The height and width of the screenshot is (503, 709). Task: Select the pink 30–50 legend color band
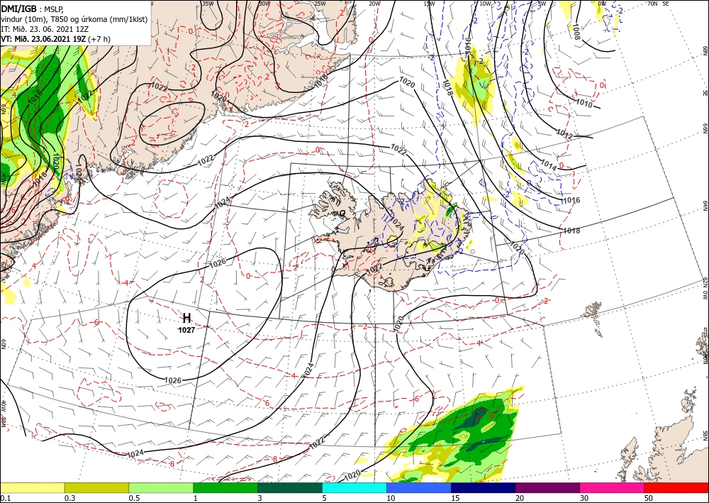click(613, 487)
